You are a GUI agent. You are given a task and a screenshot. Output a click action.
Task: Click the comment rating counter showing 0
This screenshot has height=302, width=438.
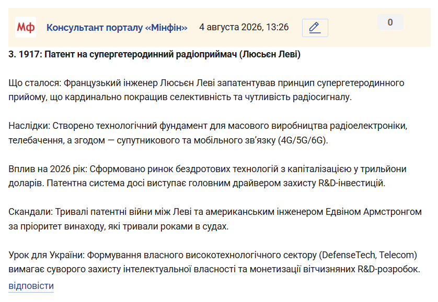click(390, 22)
